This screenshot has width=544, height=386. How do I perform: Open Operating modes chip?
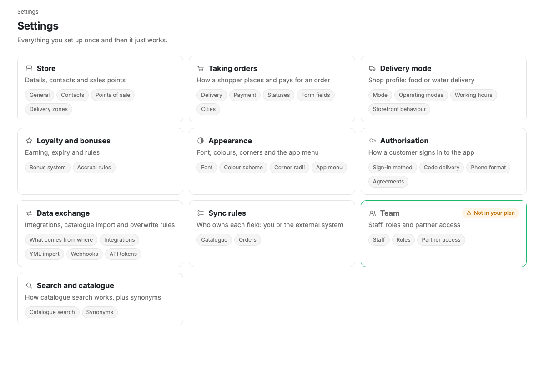point(421,95)
